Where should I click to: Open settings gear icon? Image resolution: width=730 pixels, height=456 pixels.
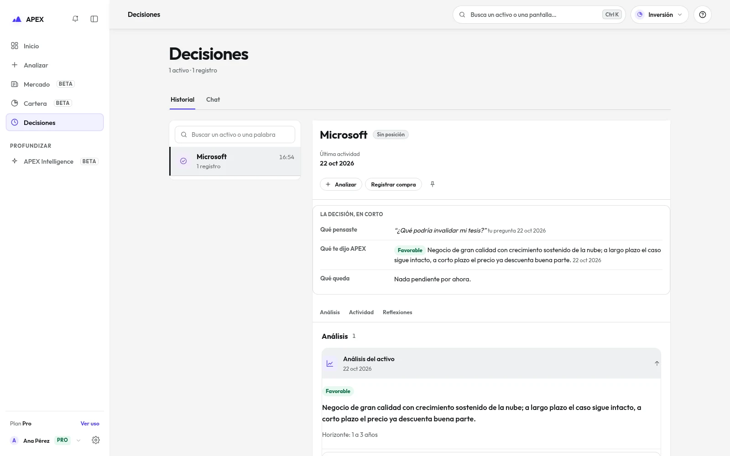pos(96,440)
